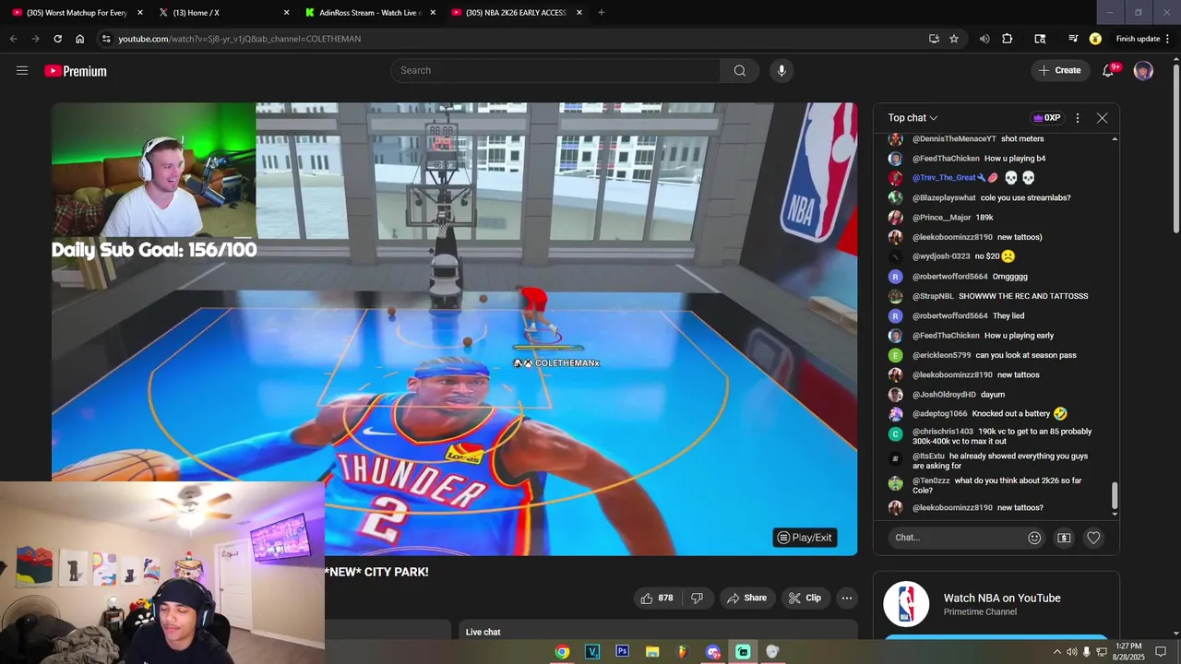Open the Watch NBA on YouTube card
The height and width of the screenshot is (664, 1181).
coord(996,604)
